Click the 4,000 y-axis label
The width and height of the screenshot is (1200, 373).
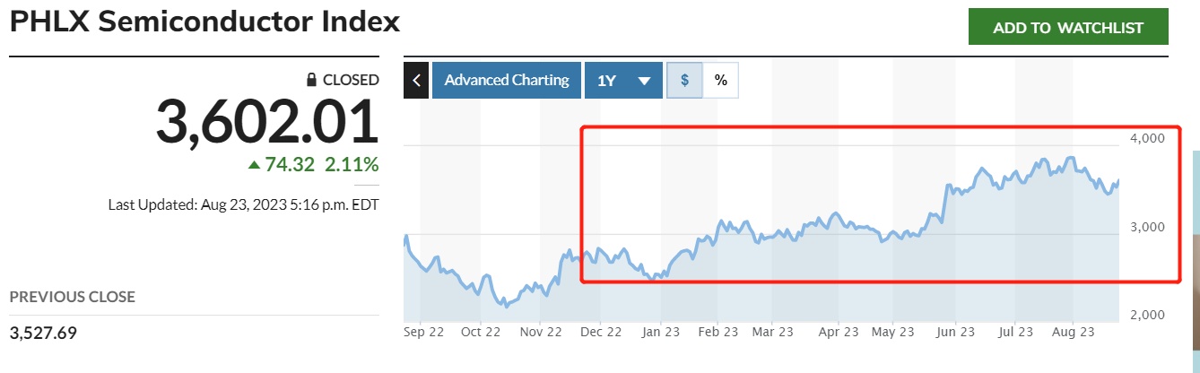pyautogui.click(x=1144, y=138)
